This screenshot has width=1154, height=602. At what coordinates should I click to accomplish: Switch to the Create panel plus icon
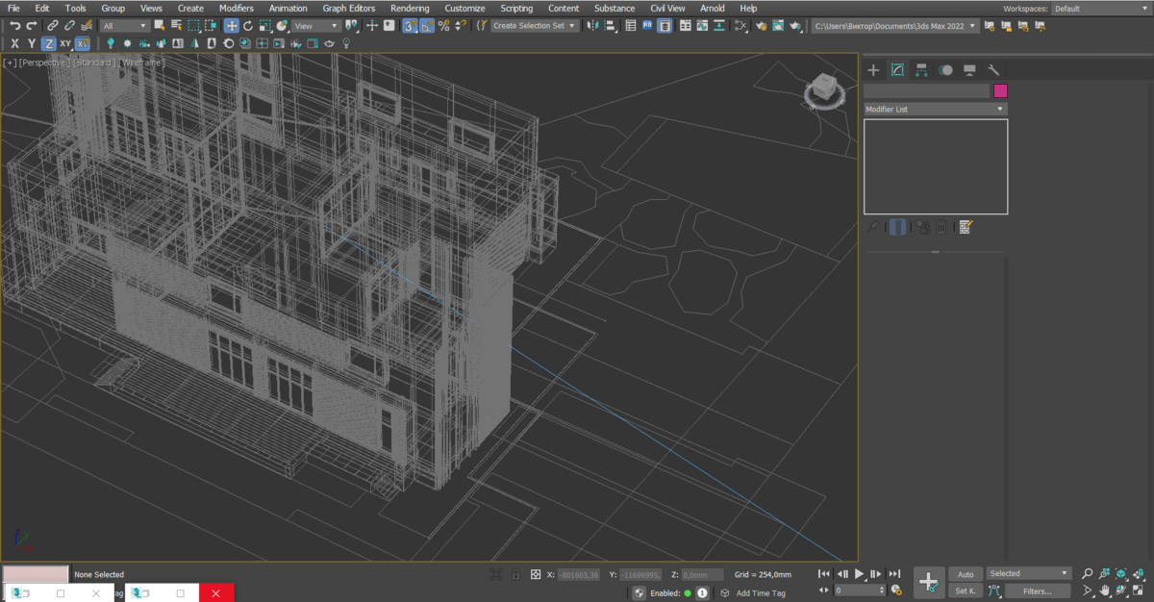pos(873,70)
